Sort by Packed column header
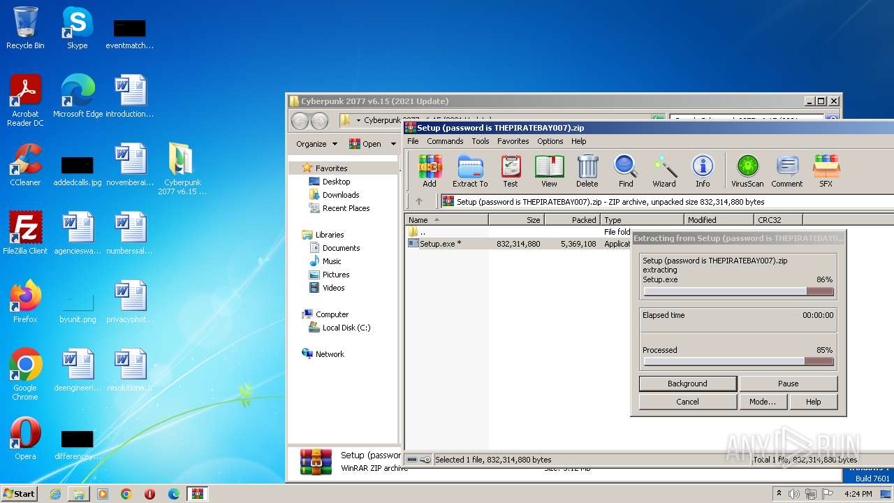Viewport: 894px width, 503px height. (x=572, y=219)
